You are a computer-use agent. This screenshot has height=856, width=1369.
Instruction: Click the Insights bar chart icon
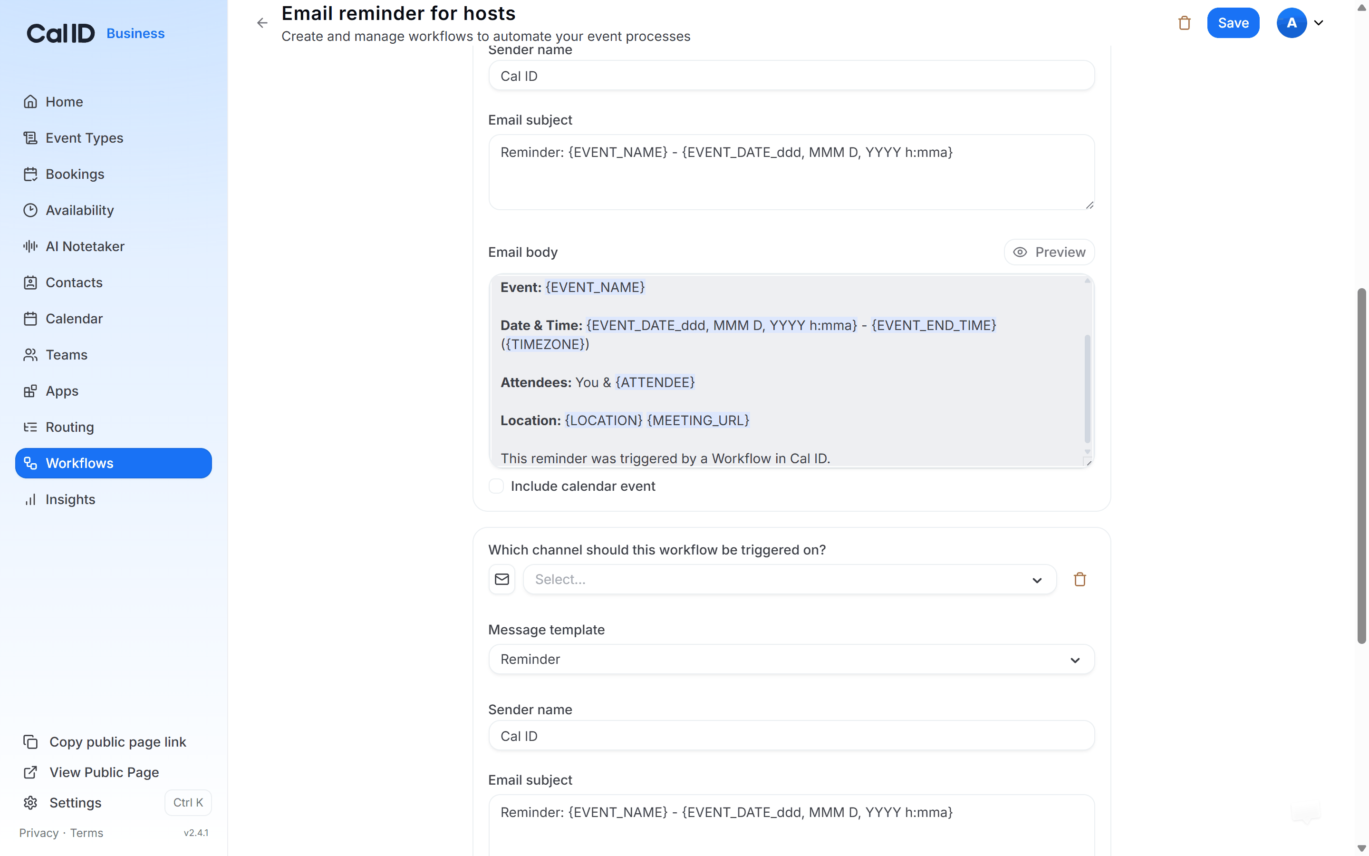coord(30,499)
